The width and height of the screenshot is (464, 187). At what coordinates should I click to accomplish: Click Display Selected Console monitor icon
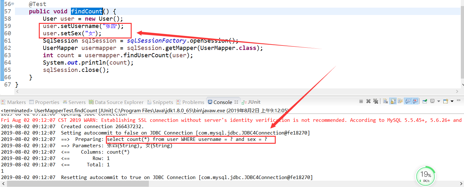coord(432,101)
